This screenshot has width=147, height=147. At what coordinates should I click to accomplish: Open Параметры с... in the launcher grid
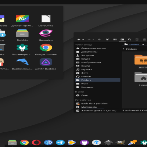click(22, 50)
